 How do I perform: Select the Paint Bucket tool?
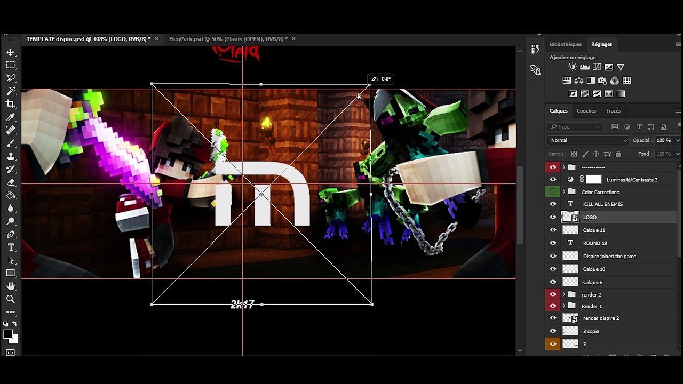pos(11,196)
